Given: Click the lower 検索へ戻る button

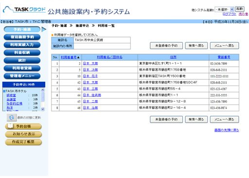Looking at the screenshot, I should coord(196,120).
